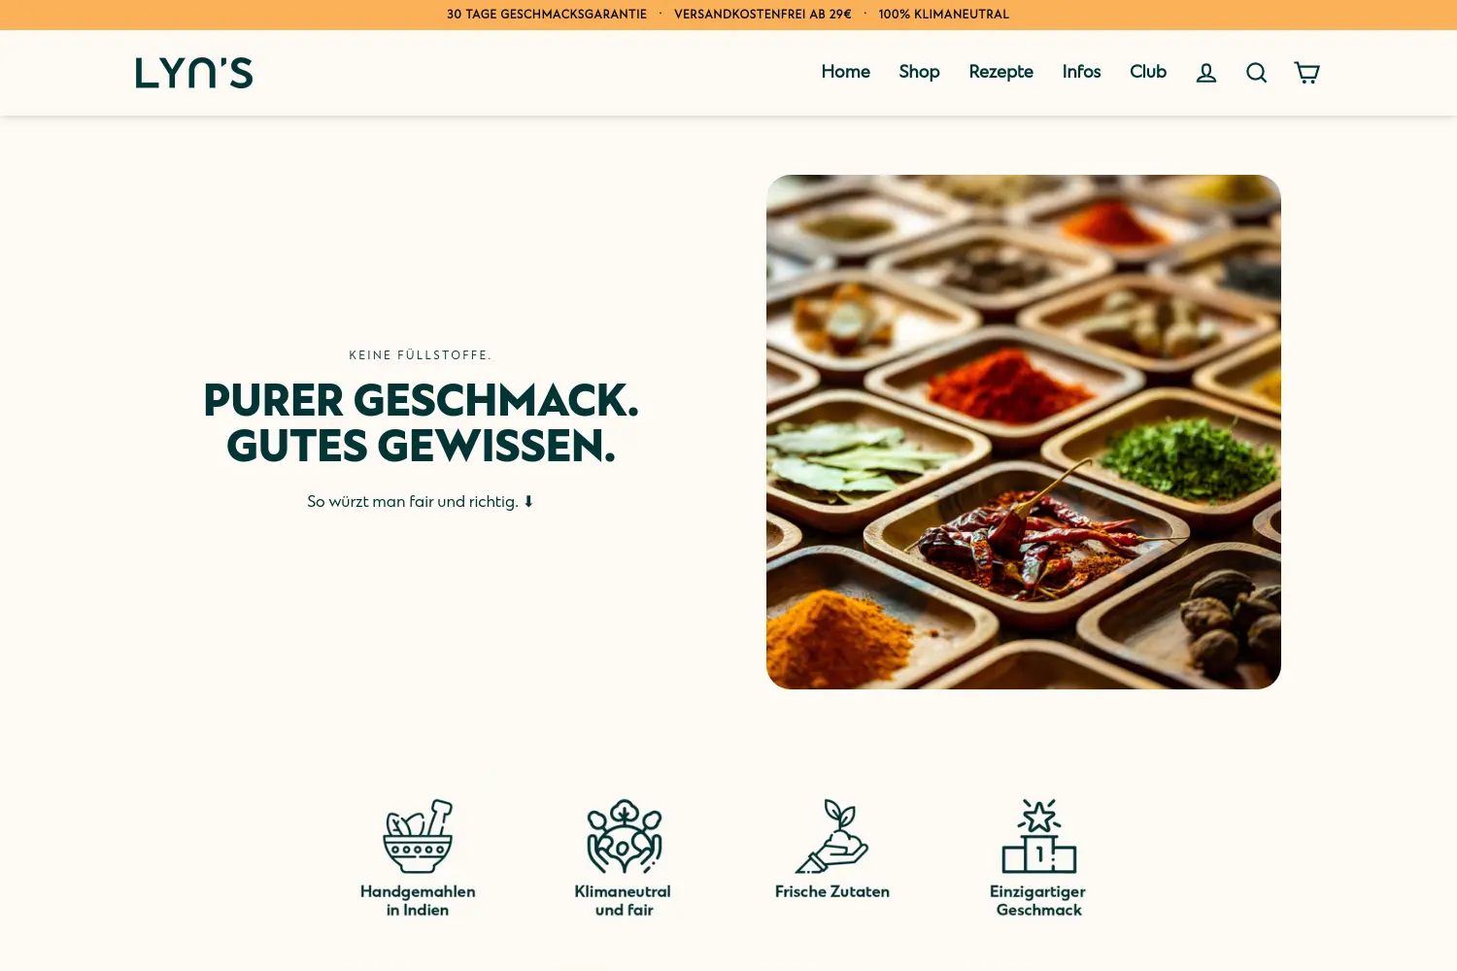
Task: Click the mortar and pestle icon
Action: coord(418,836)
